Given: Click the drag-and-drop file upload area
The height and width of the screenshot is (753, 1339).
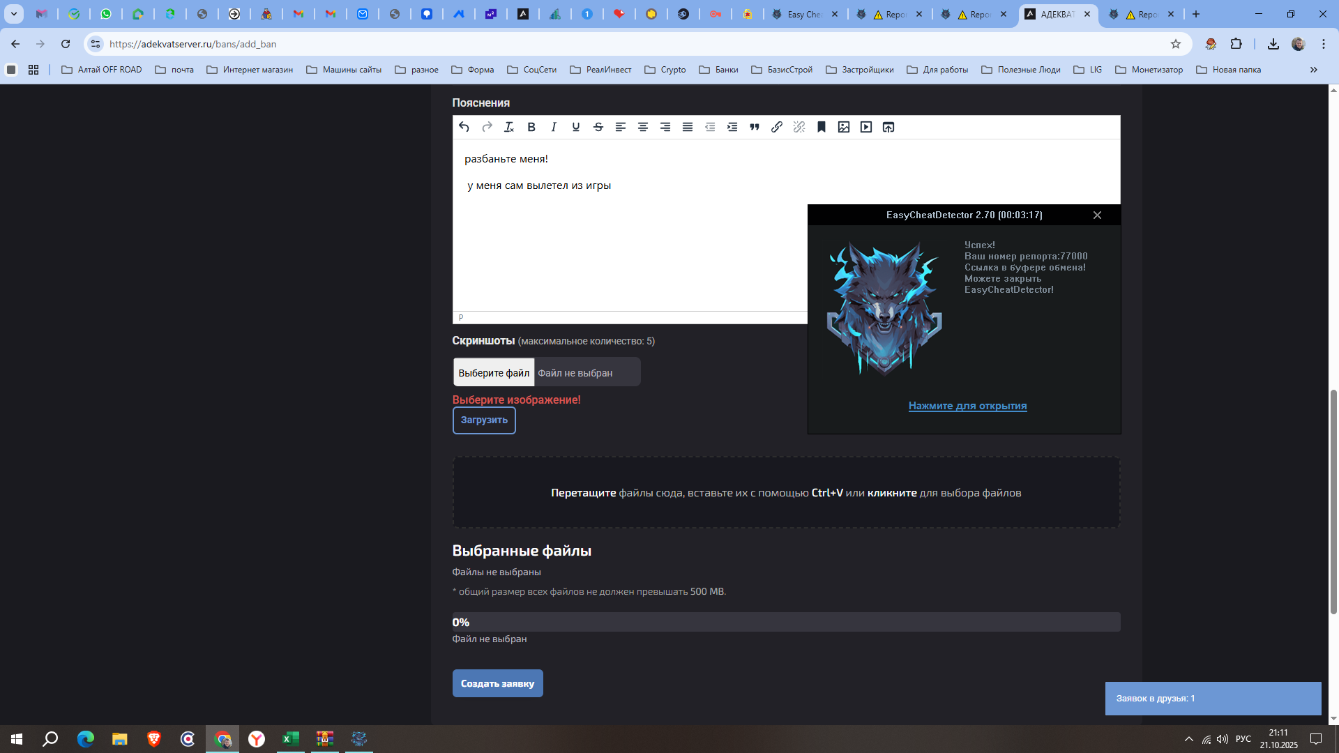Looking at the screenshot, I should coord(786,493).
